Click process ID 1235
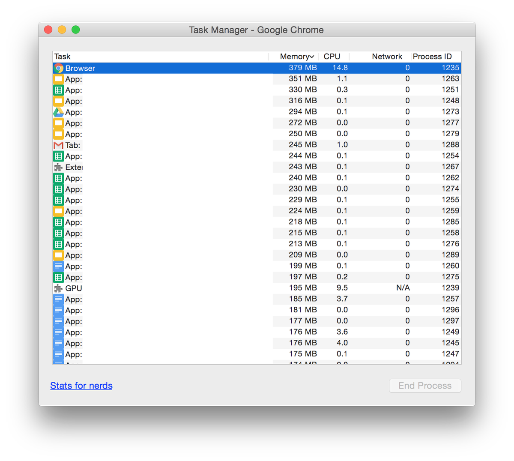The width and height of the screenshot is (514, 461). [450, 68]
